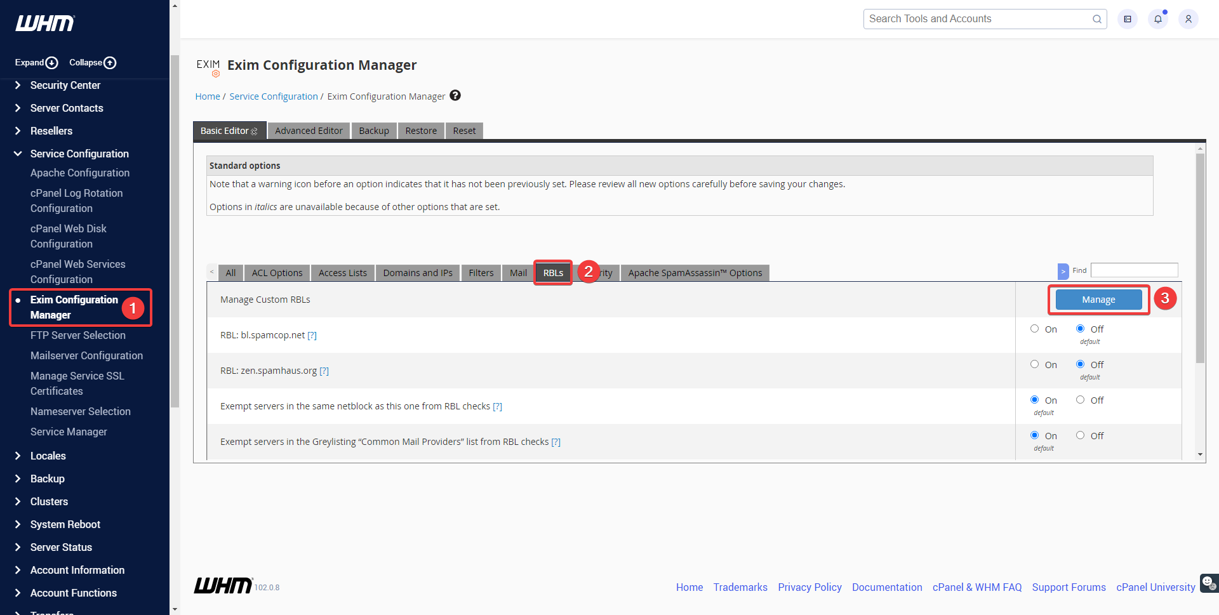The width and height of the screenshot is (1219, 615).
Task: Click the WHM logo in sidebar
Action: coord(44,23)
